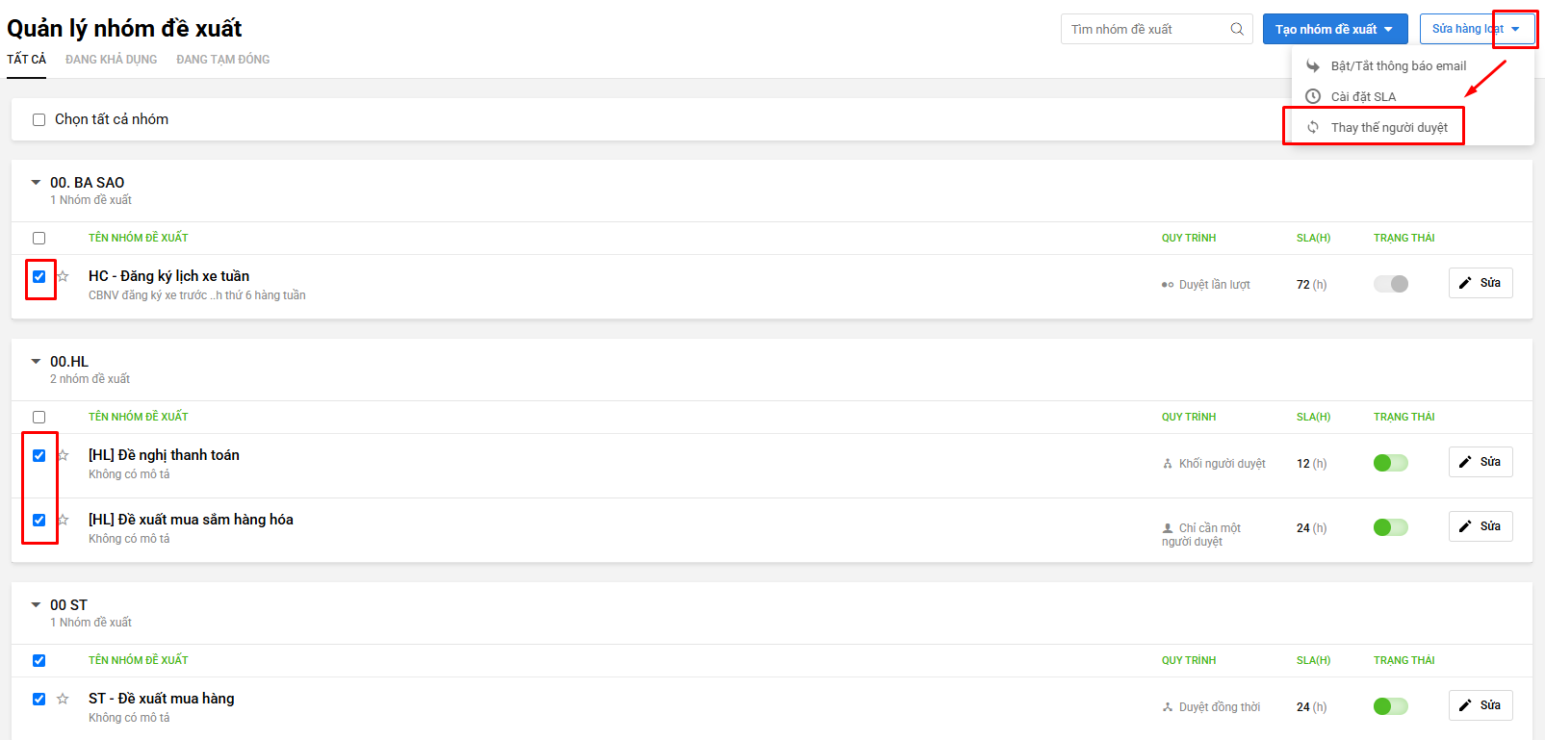This screenshot has width=1545, height=740.
Task: Click Sửa button for [HL] Đề nghị thanh toán
Action: tap(1481, 462)
